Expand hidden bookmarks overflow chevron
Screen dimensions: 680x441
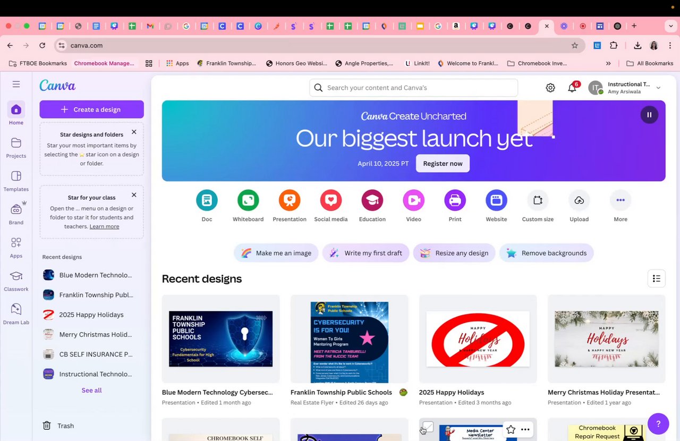tap(608, 63)
